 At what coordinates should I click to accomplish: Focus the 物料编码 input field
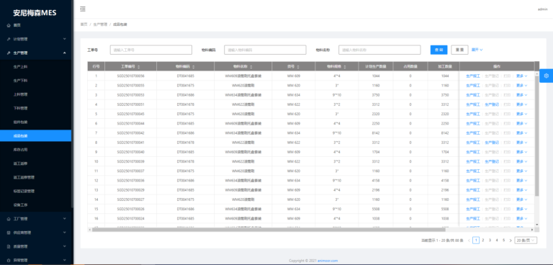[265, 50]
